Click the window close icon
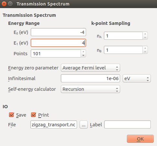157x146 pixels. [x=4, y=4]
